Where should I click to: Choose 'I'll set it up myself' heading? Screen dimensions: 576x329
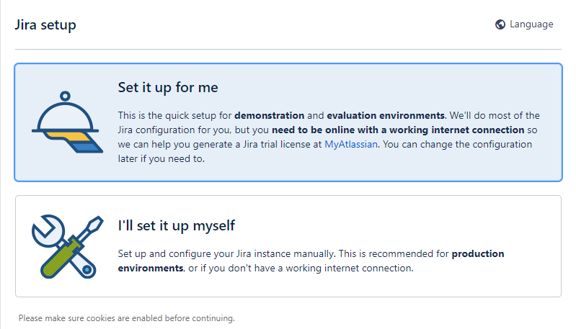177,225
